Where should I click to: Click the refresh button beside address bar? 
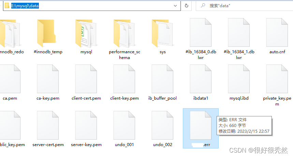point(187,5)
